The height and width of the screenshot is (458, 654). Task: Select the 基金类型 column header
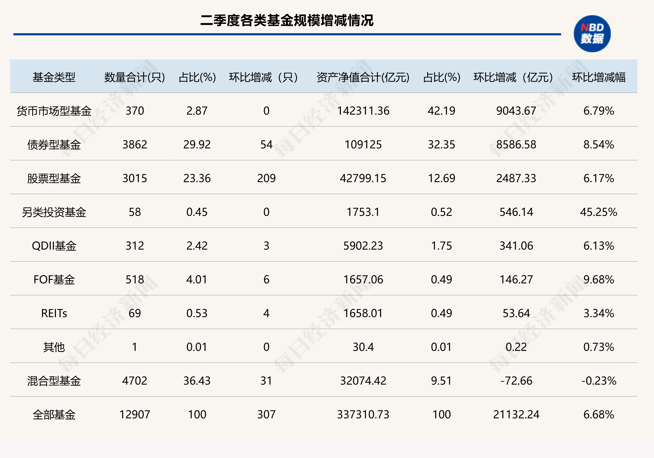coord(54,77)
